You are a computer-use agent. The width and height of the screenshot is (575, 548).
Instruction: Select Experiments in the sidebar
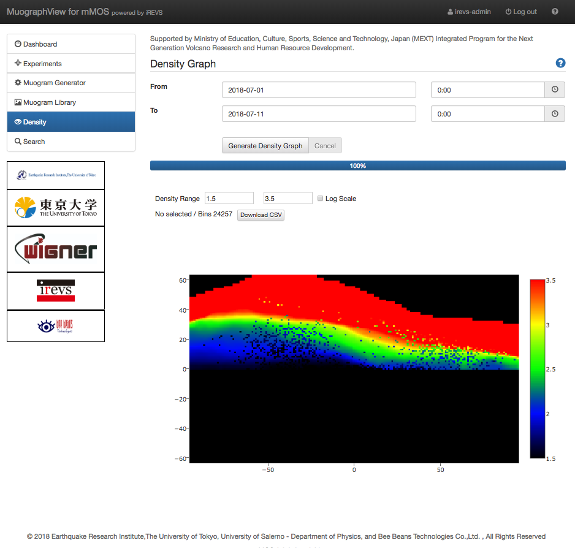tap(71, 64)
